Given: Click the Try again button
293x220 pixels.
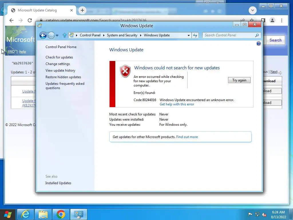Looking at the screenshot, I should pos(239,80).
